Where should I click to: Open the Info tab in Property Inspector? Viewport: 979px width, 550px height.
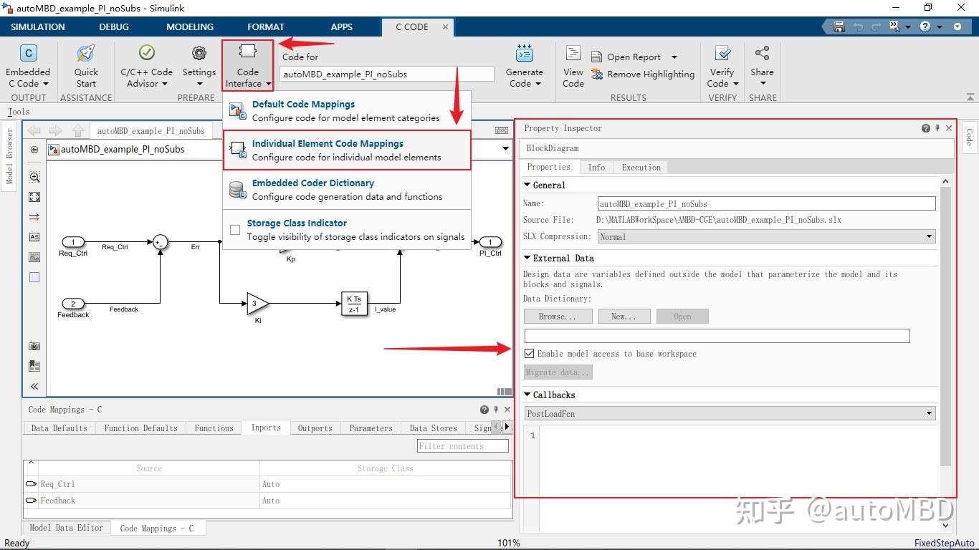(x=596, y=167)
